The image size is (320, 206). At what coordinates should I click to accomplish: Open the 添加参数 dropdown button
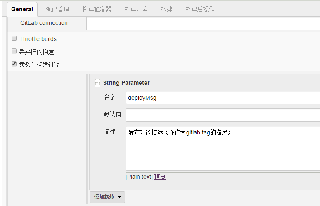click(107, 197)
